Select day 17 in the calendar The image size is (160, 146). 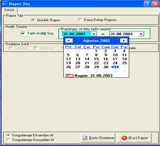115,59
